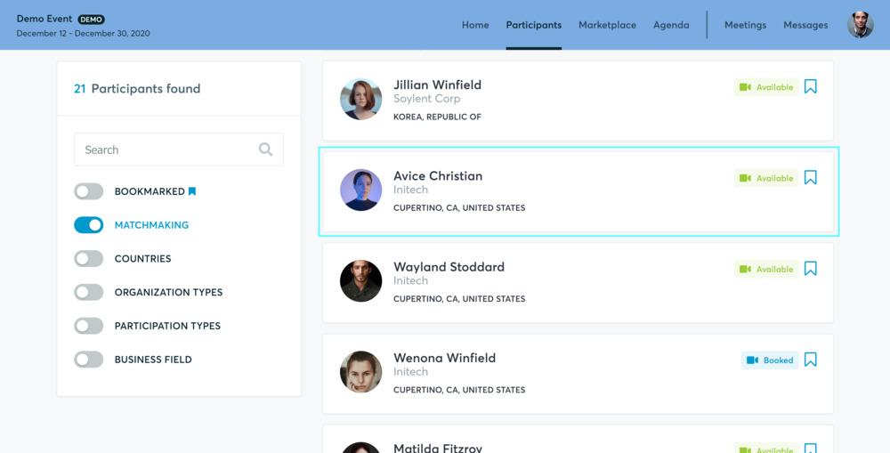Open user profile avatar in header
890x453 pixels.
[x=861, y=25]
